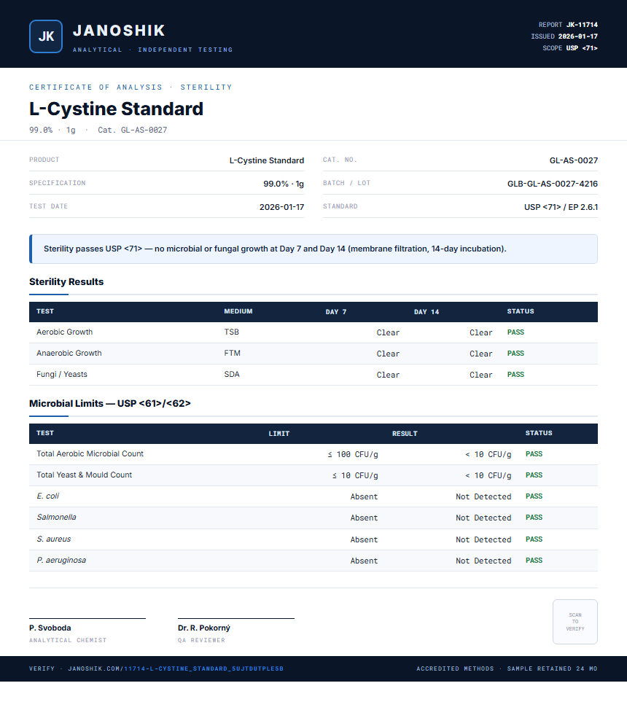
Task: Click the E. coli row label
Action: (x=47, y=496)
